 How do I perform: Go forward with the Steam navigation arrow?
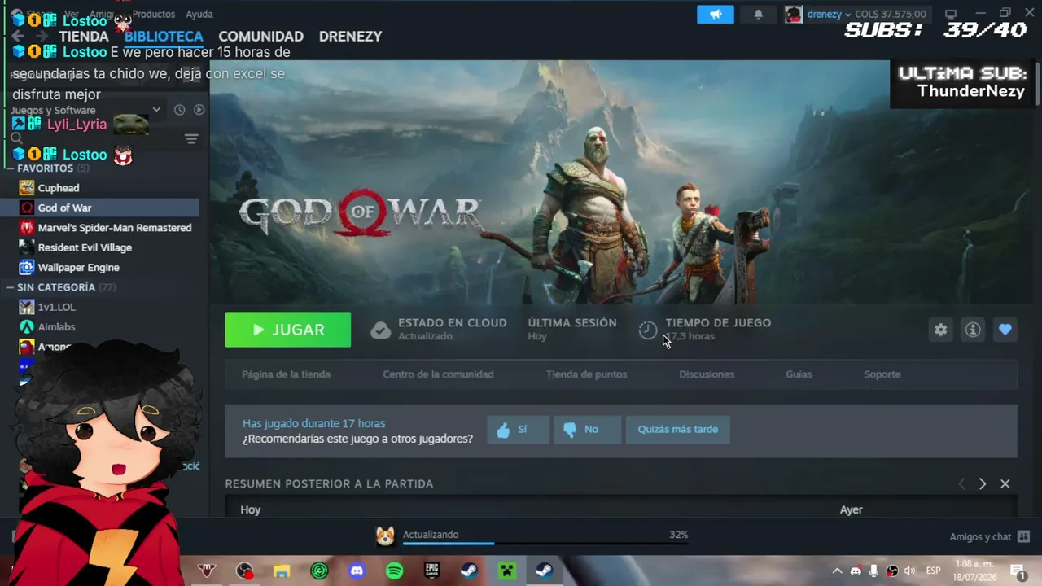41,37
